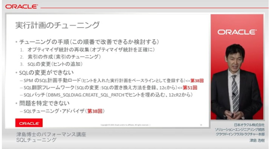
Task: Click the SQLチューニング subtitle below the slide
Action: click(37, 140)
